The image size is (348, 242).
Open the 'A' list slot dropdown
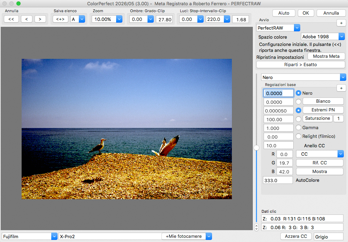click(82, 19)
